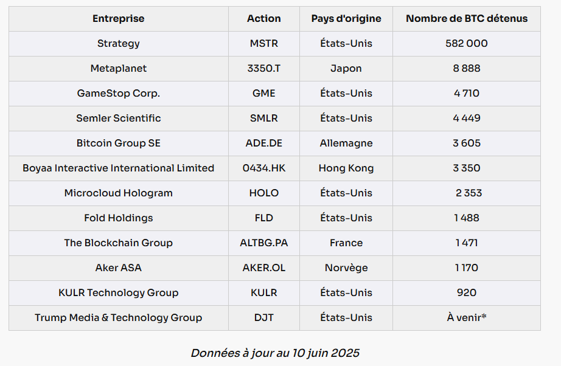Select the Action column header
The width and height of the screenshot is (561, 366).
pos(263,19)
